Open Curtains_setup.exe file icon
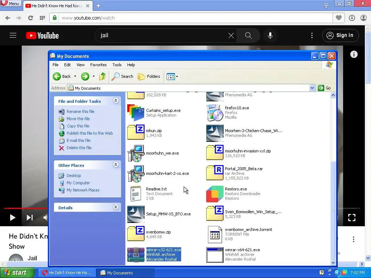 click(x=136, y=113)
